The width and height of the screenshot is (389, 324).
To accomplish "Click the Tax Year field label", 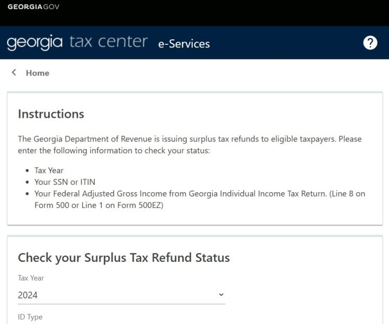I will tap(31, 278).
